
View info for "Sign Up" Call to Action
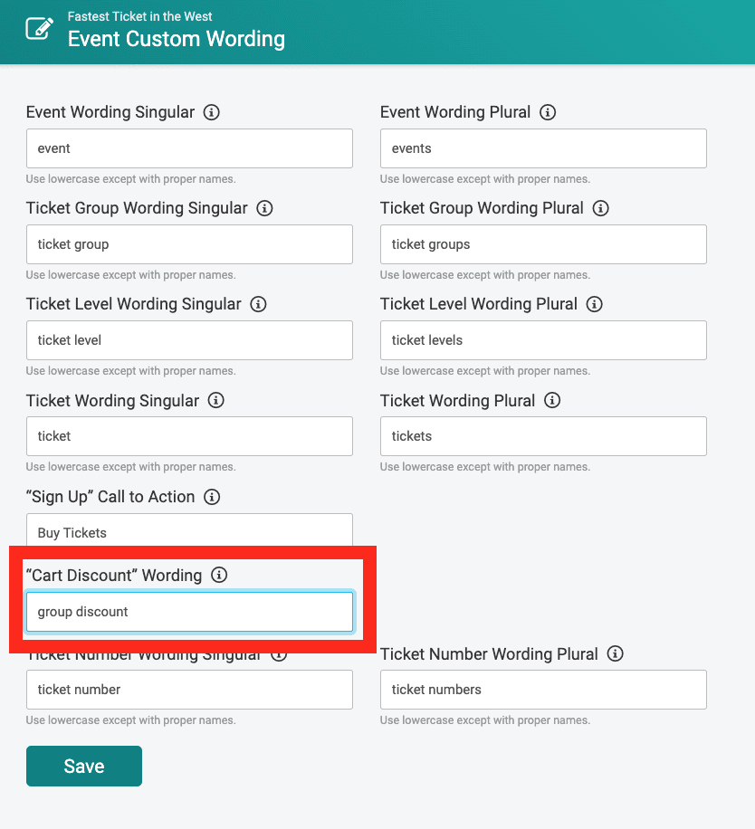pos(212,497)
